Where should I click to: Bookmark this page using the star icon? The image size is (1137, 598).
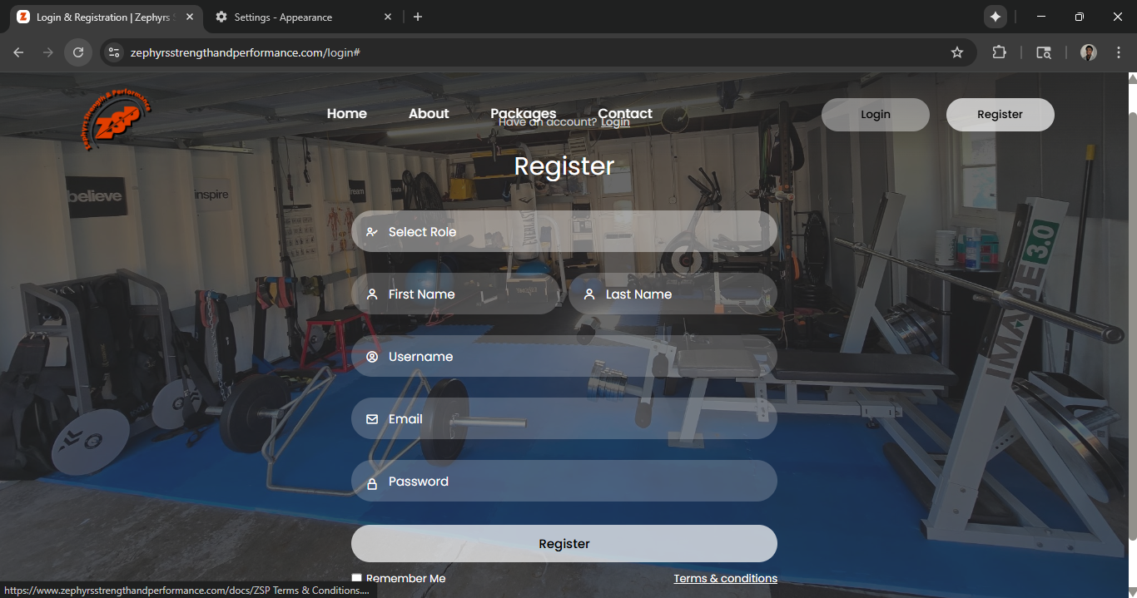(x=956, y=52)
